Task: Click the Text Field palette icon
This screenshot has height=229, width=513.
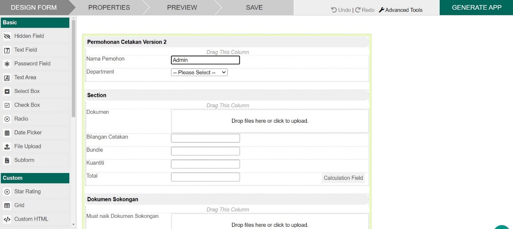Action: pyautogui.click(x=7, y=50)
